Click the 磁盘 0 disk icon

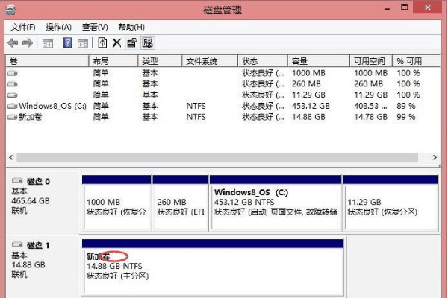pyautogui.click(x=17, y=180)
